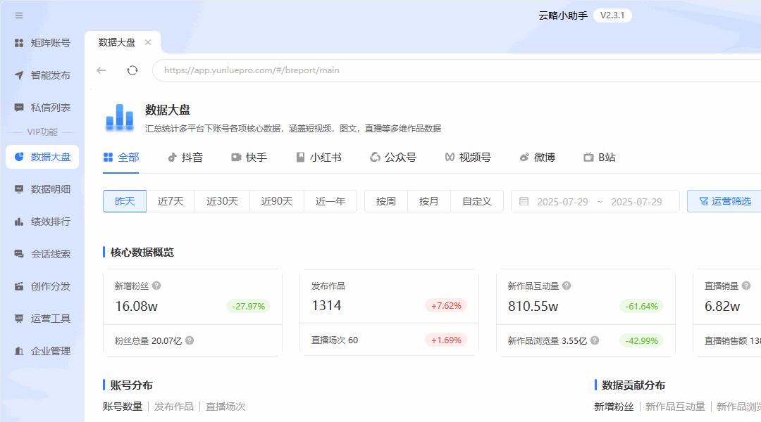The image size is (761, 422).
Task: Select the 小红书 platform tab
Action: pyautogui.click(x=319, y=158)
